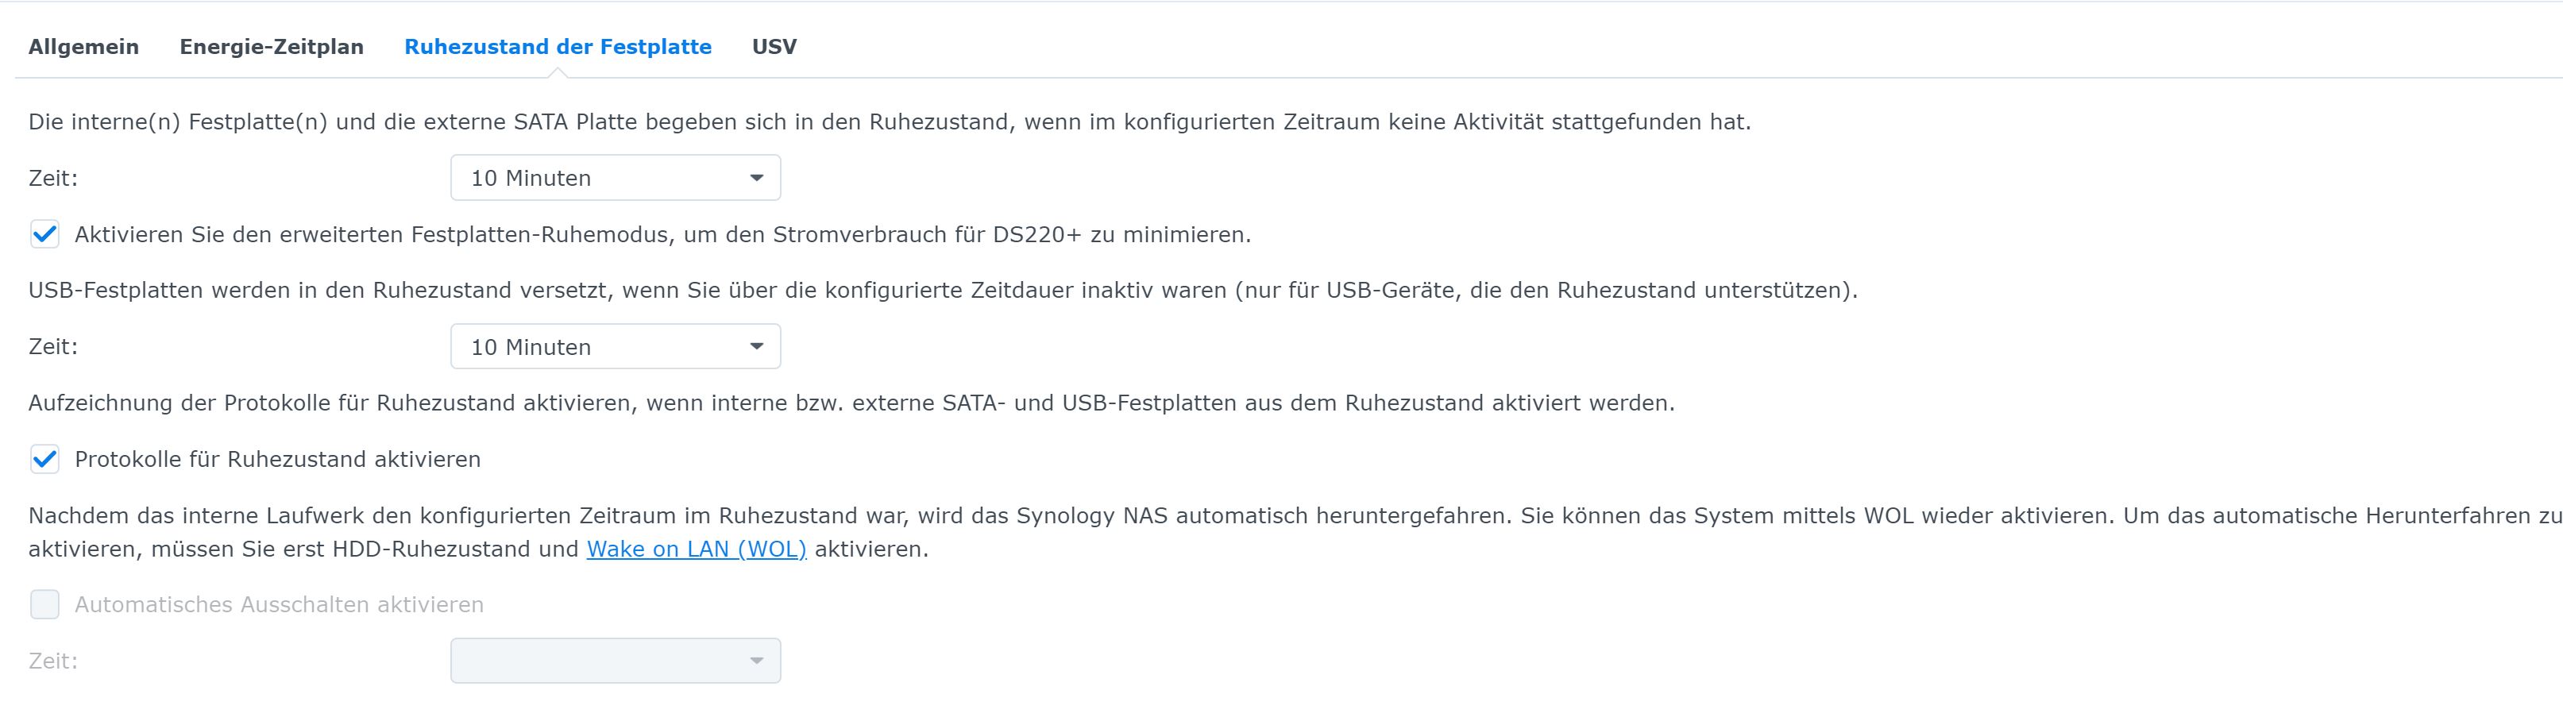Expand the automatic shutdown time dropdown

(x=615, y=659)
